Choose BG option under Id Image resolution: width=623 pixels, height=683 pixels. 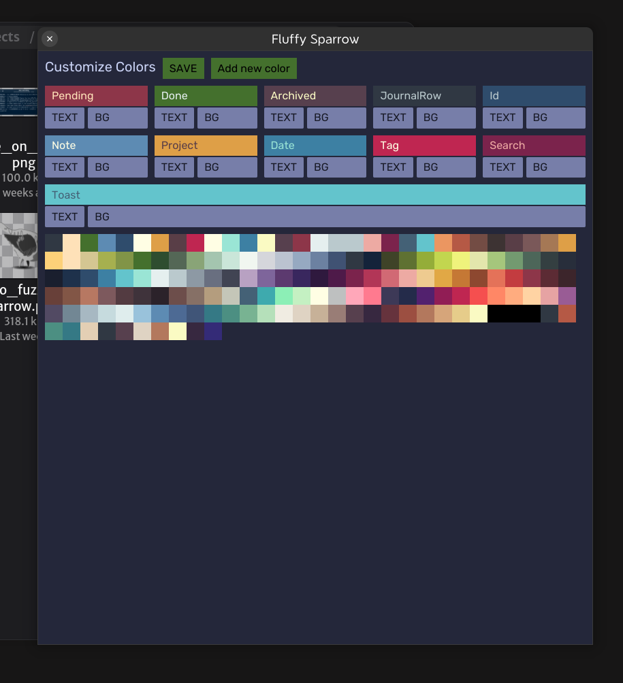pos(556,118)
